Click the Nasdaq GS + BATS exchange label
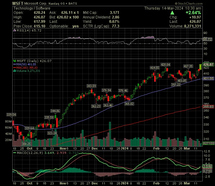 point(63,4)
